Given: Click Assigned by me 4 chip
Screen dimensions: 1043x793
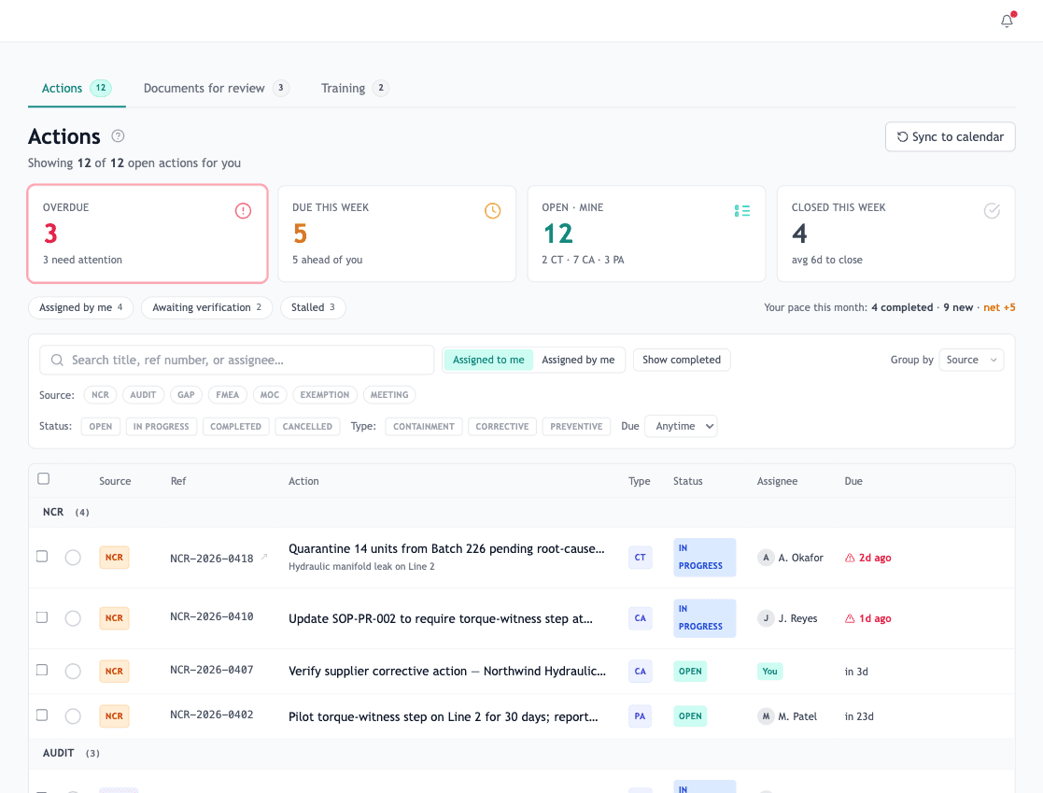Looking at the screenshot, I should (80, 307).
